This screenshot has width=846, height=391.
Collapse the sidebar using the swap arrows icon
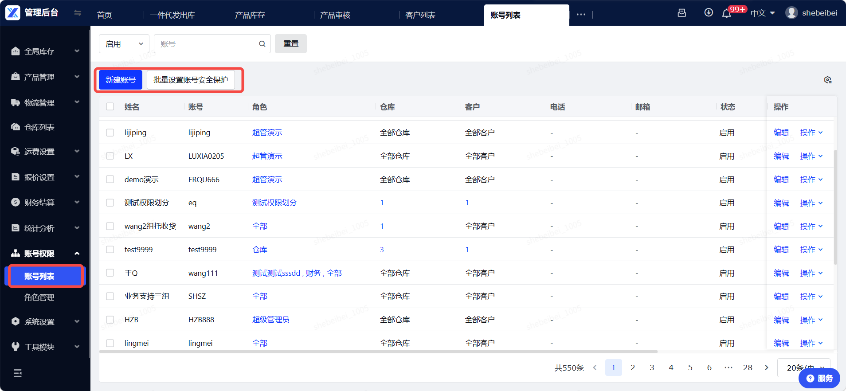(x=78, y=13)
